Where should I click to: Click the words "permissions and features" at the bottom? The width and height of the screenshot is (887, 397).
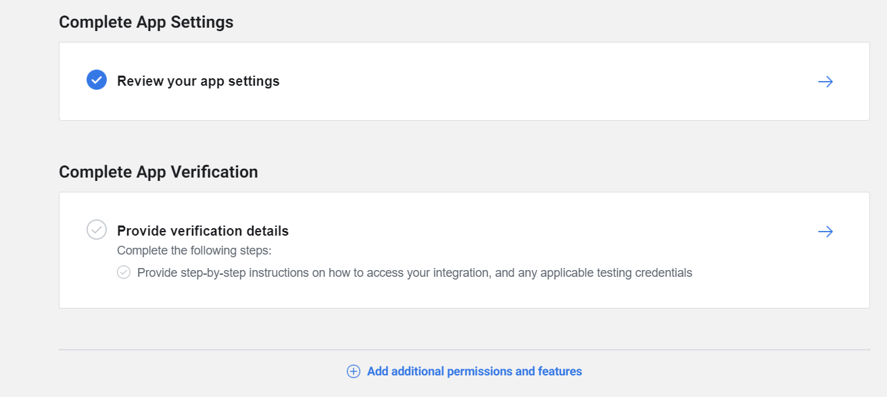click(x=514, y=371)
